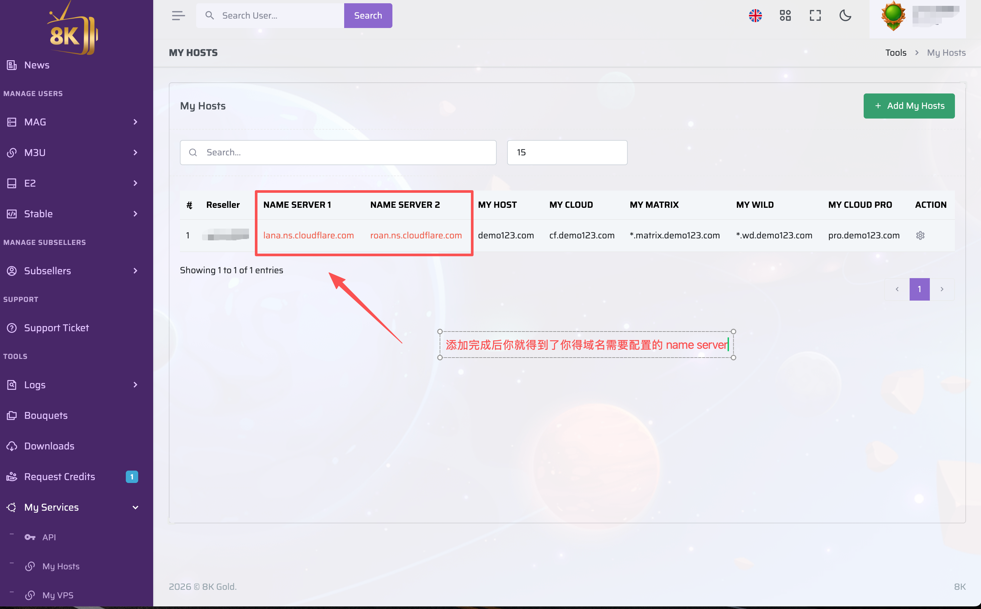Open the language flag selector

pyautogui.click(x=755, y=16)
